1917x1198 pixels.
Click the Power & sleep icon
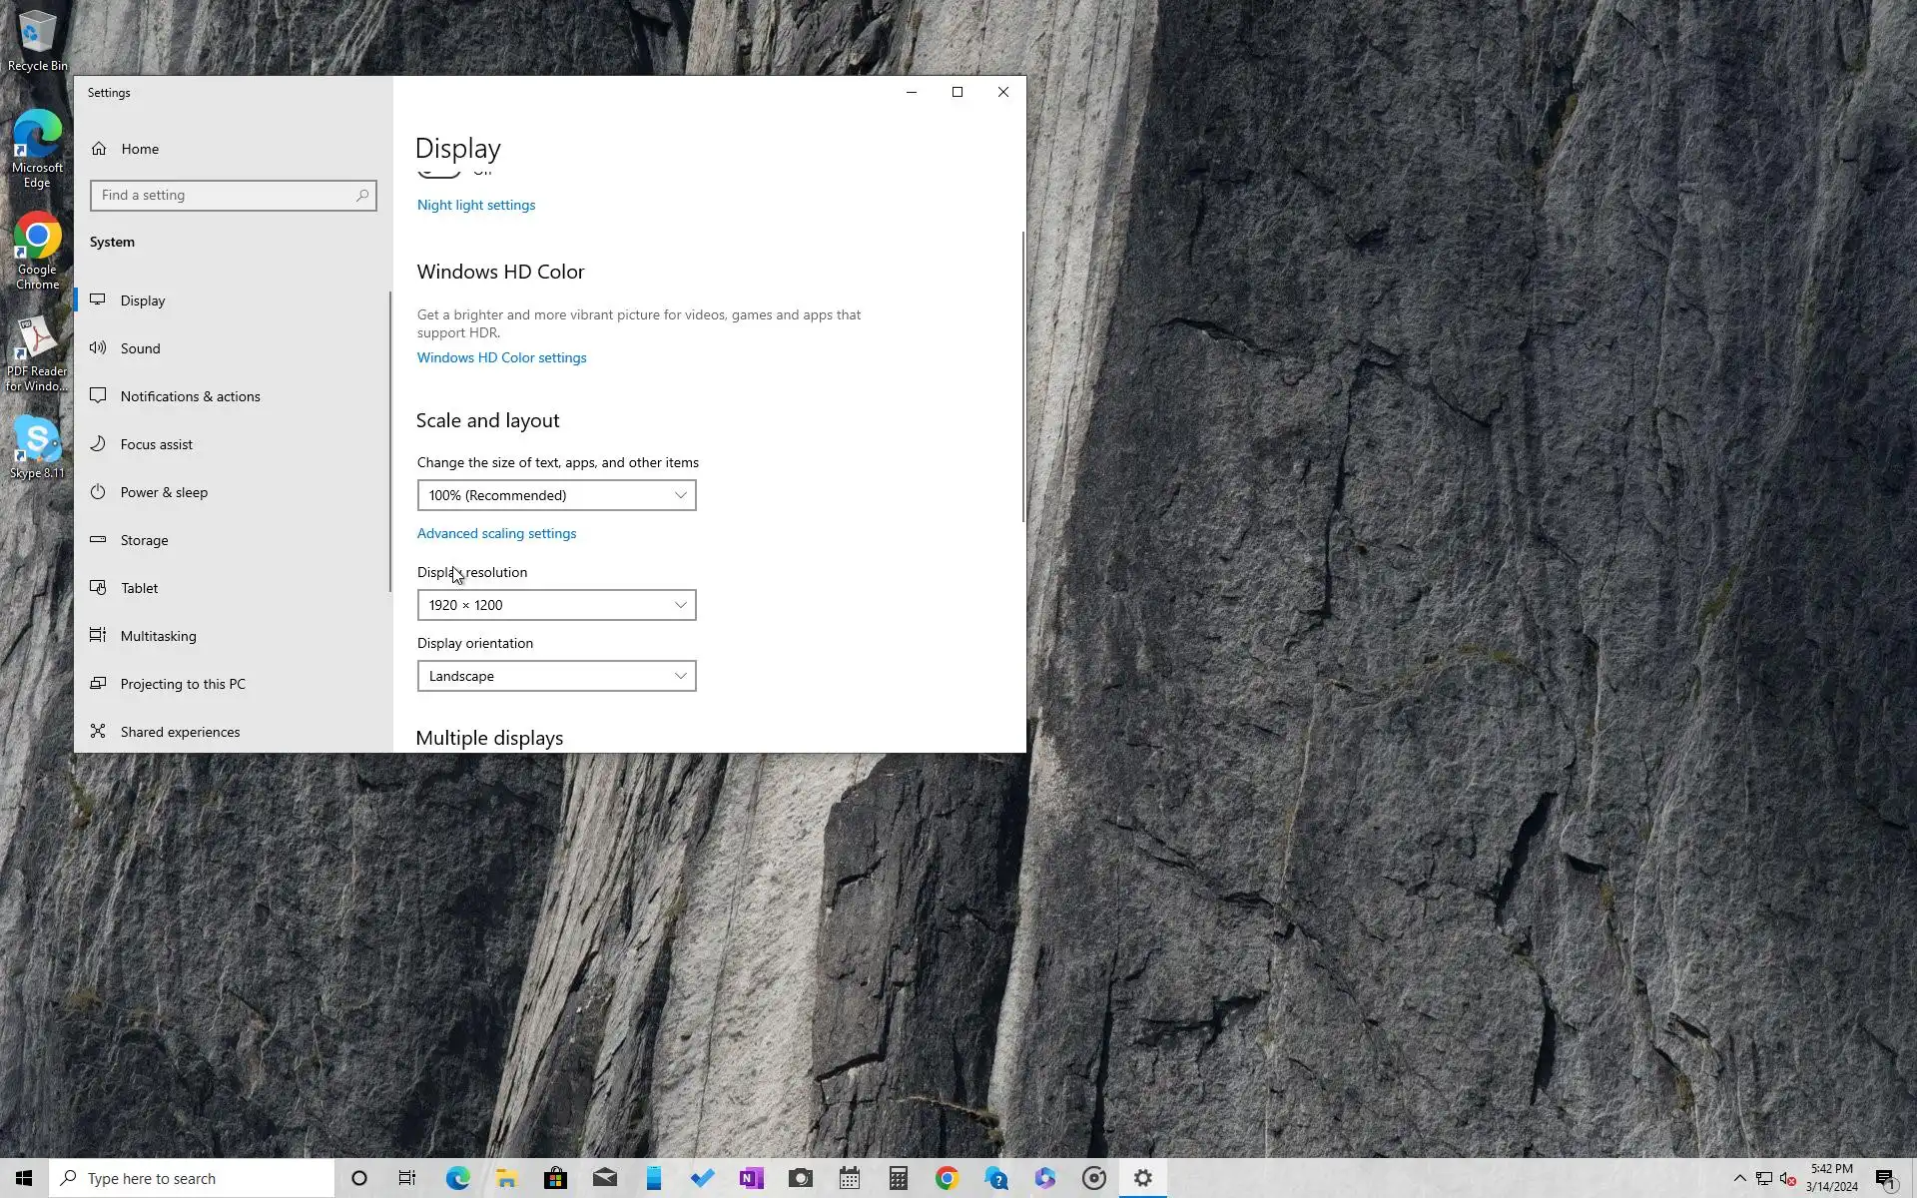[98, 492]
